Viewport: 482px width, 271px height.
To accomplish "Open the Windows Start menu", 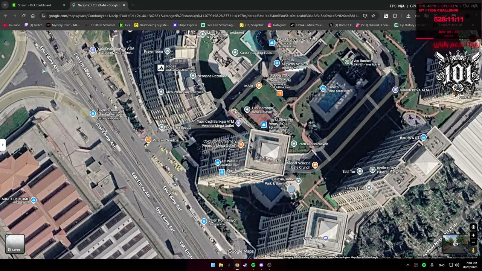I will point(213,265).
